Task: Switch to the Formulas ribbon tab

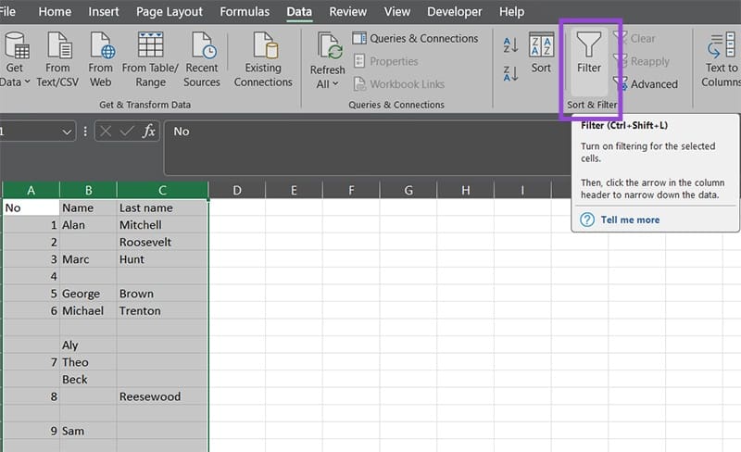Action: tap(245, 11)
